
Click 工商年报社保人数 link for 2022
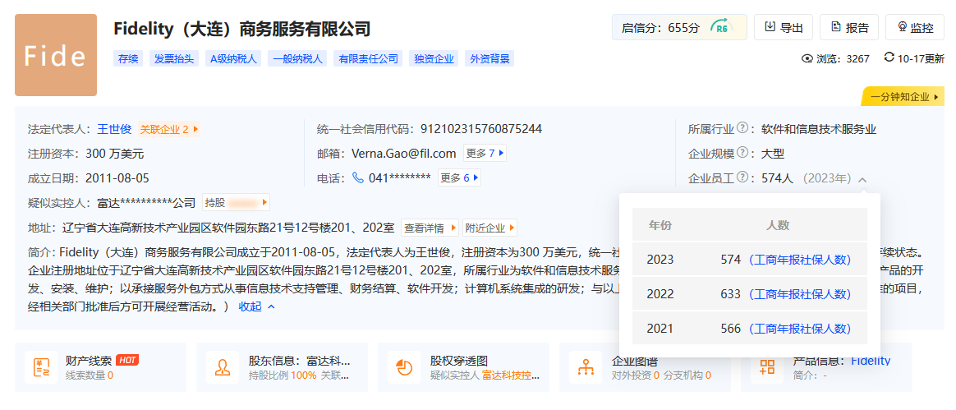pos(799,294)
